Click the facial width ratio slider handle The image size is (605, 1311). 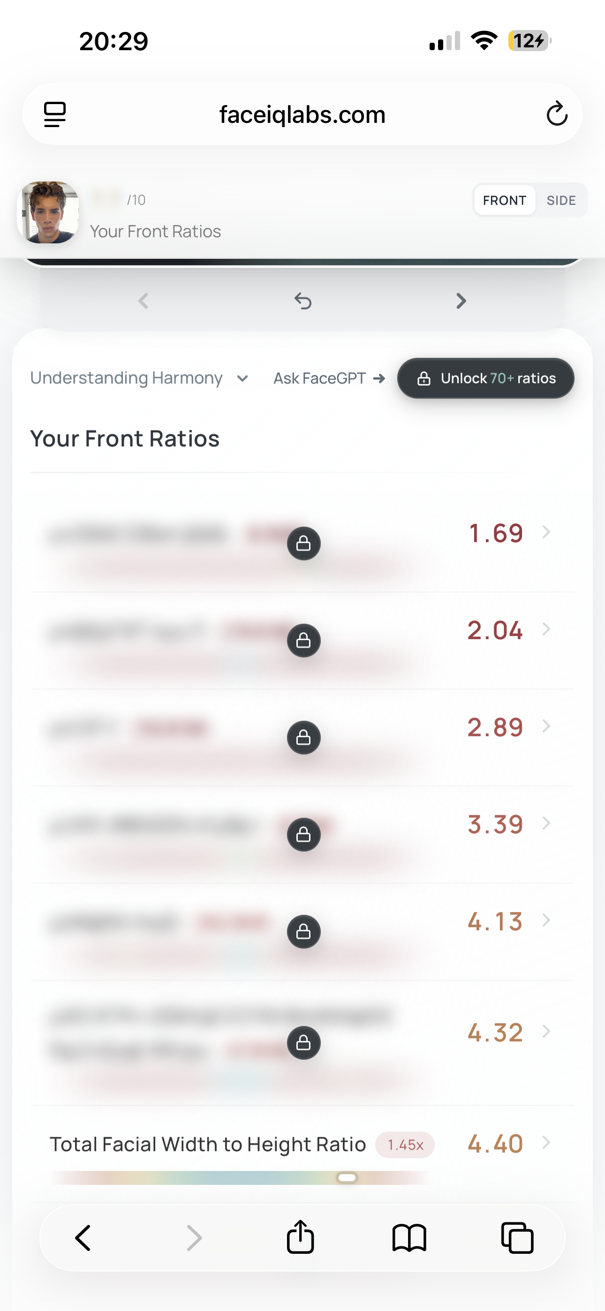click(348, 1178)
